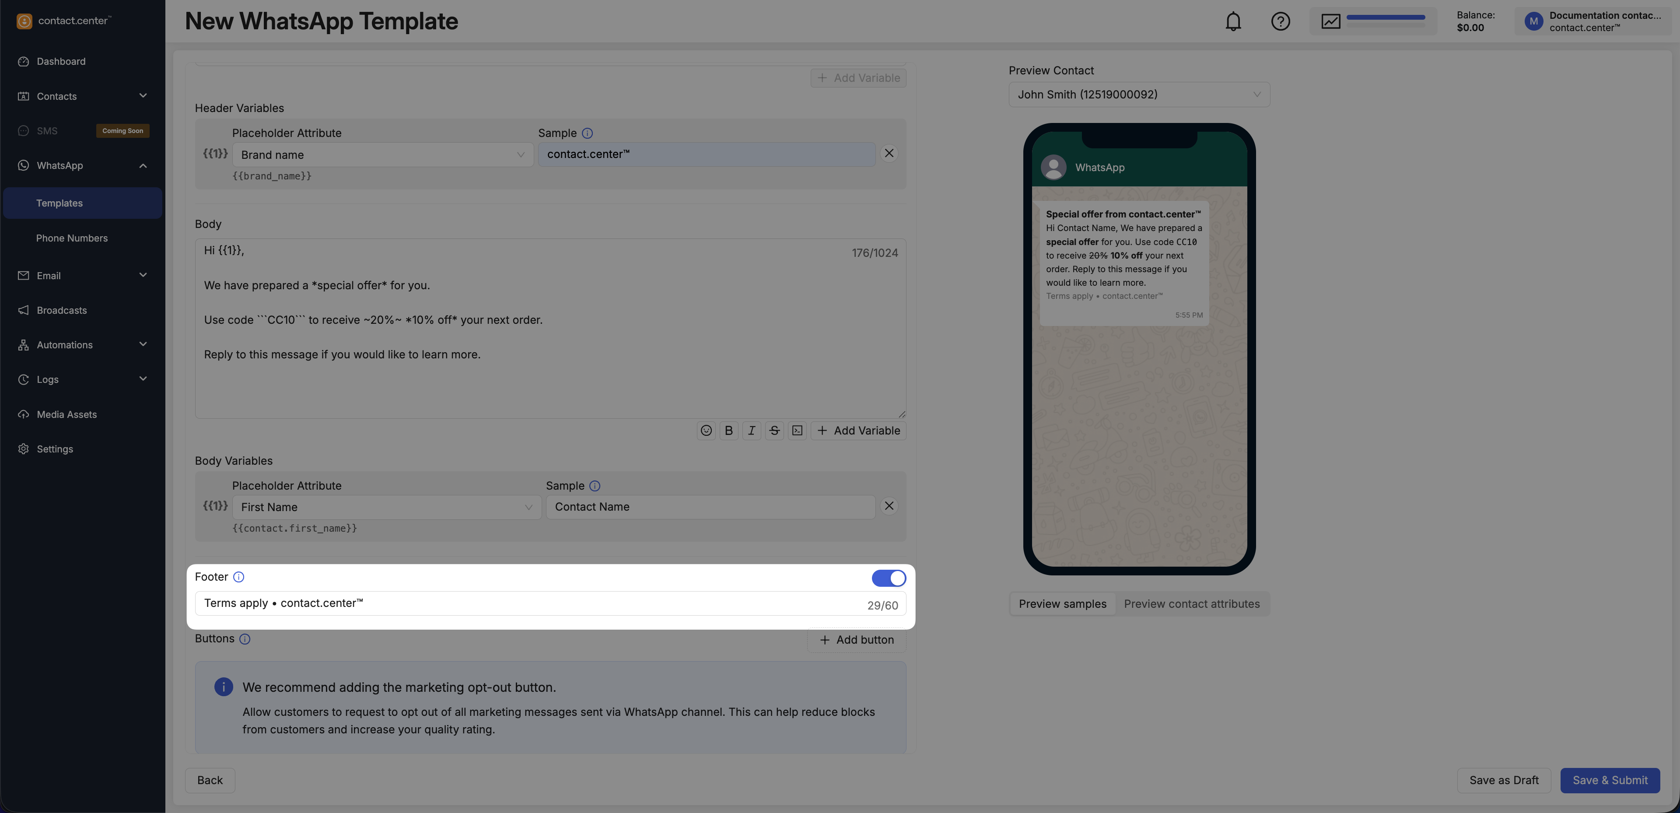Disable the Footer toggle switch
This screenshot has width=1680, height=813.
click(x=888, y=578)
